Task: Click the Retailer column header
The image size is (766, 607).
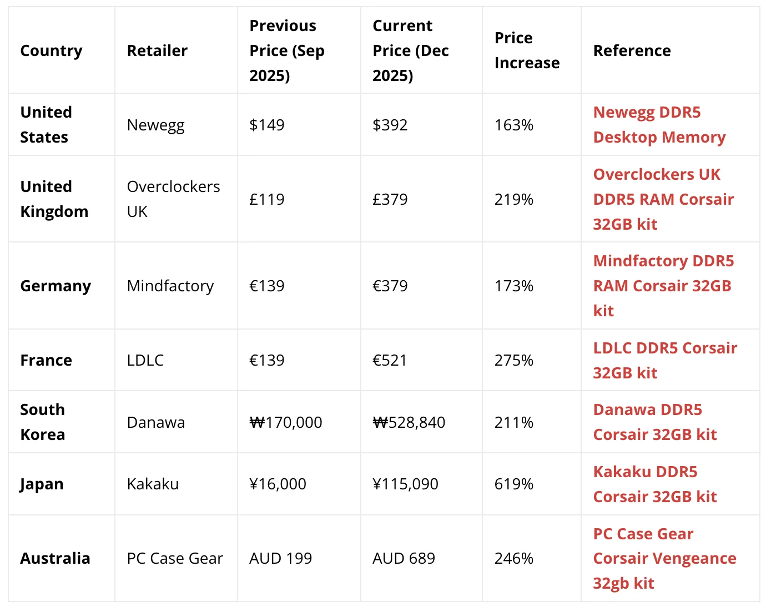Action: point(157,50)
